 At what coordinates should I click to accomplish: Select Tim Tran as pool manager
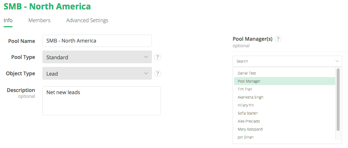point(245,89)
